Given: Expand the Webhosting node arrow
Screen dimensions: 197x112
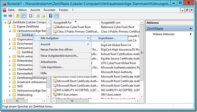Looking at the screenshot, I should [10, 95].
